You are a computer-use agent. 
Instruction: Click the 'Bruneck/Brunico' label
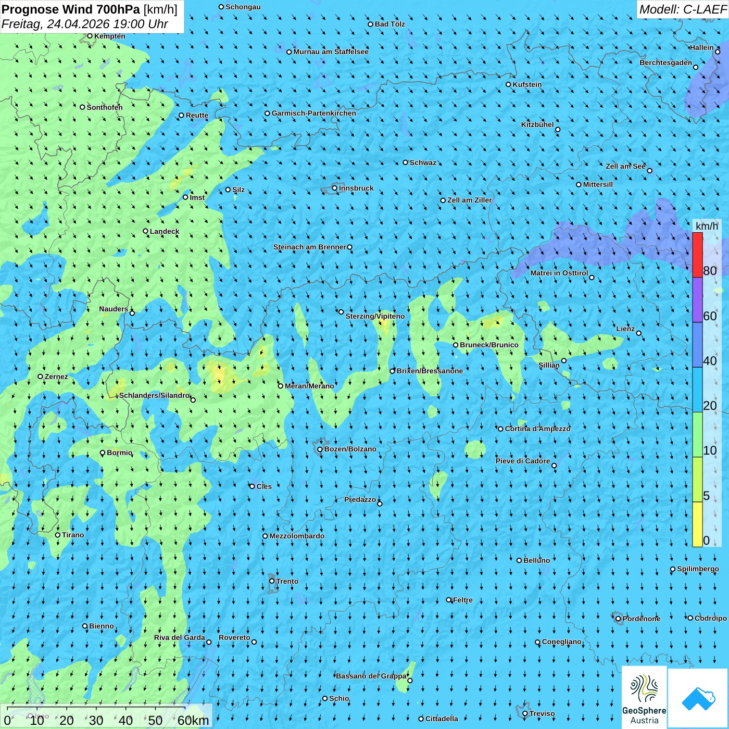[x=489, y=345]
